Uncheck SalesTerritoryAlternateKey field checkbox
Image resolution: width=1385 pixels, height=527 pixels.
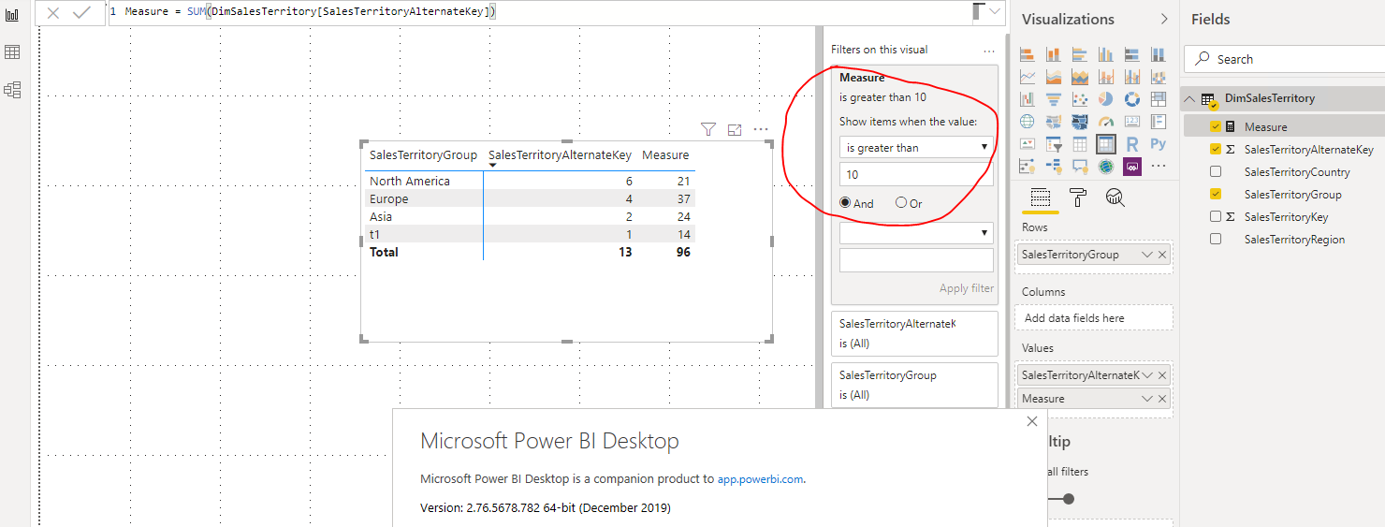click(x=1216, y=149)
